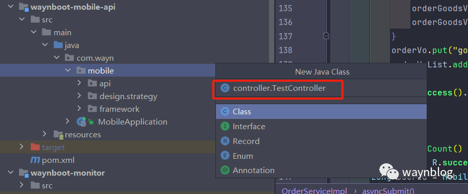Collapse the mobile package chevron
This screenshot has width=468, height=194.
click(68, 70)
